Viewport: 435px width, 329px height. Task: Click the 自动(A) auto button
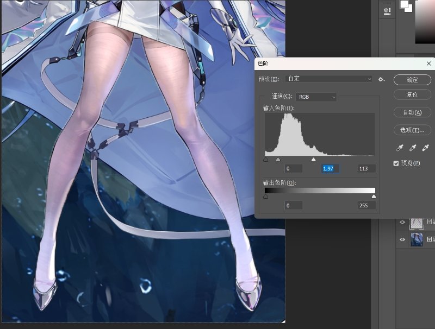[412, 112]
